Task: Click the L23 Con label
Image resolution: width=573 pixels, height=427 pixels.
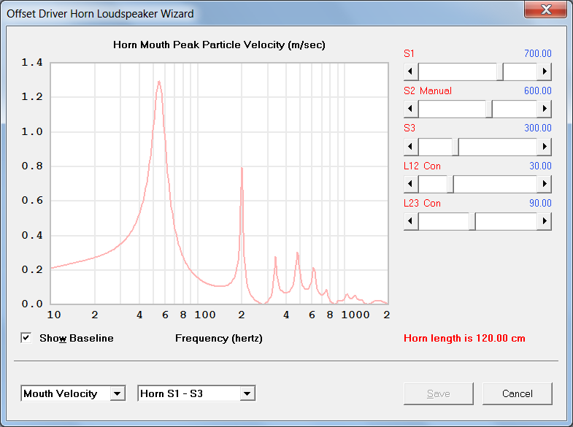Action: pos(422,203)
